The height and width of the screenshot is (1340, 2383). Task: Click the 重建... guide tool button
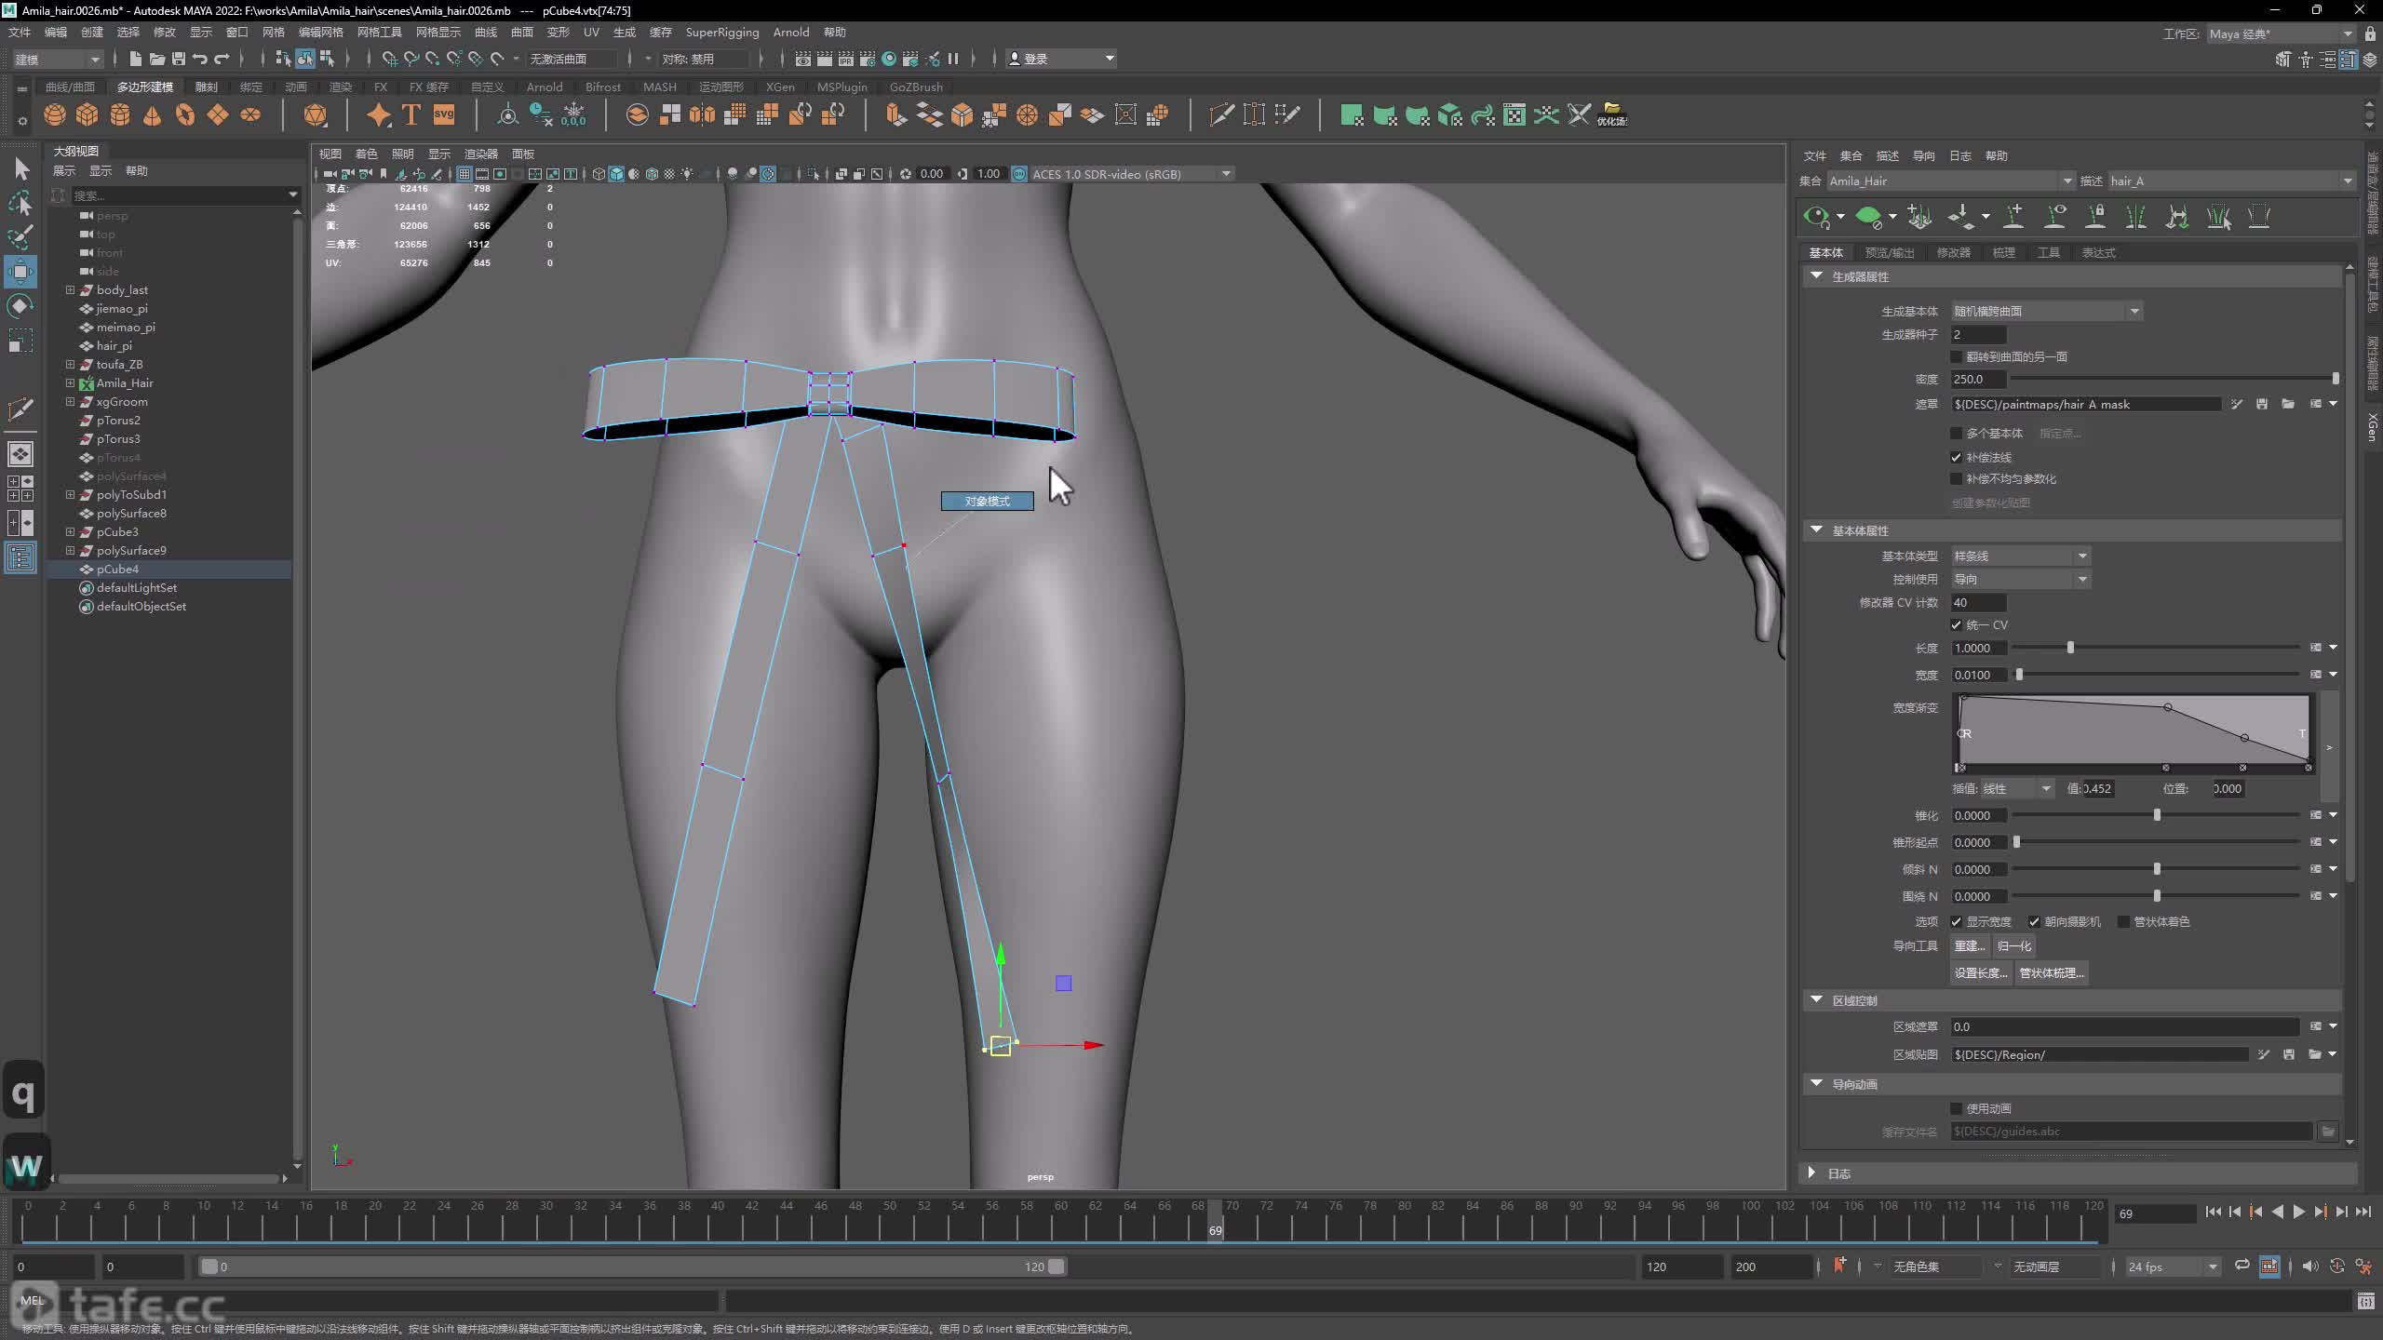[1969, 946]
